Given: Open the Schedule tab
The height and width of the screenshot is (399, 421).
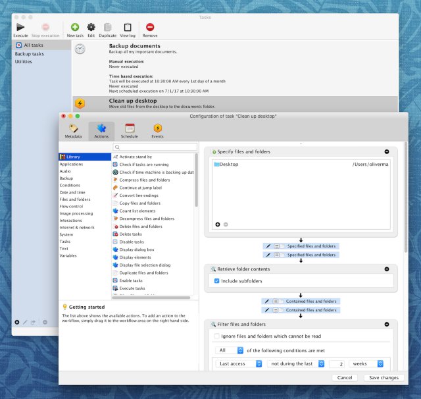Looking at the screenshot, I should 130,129.
